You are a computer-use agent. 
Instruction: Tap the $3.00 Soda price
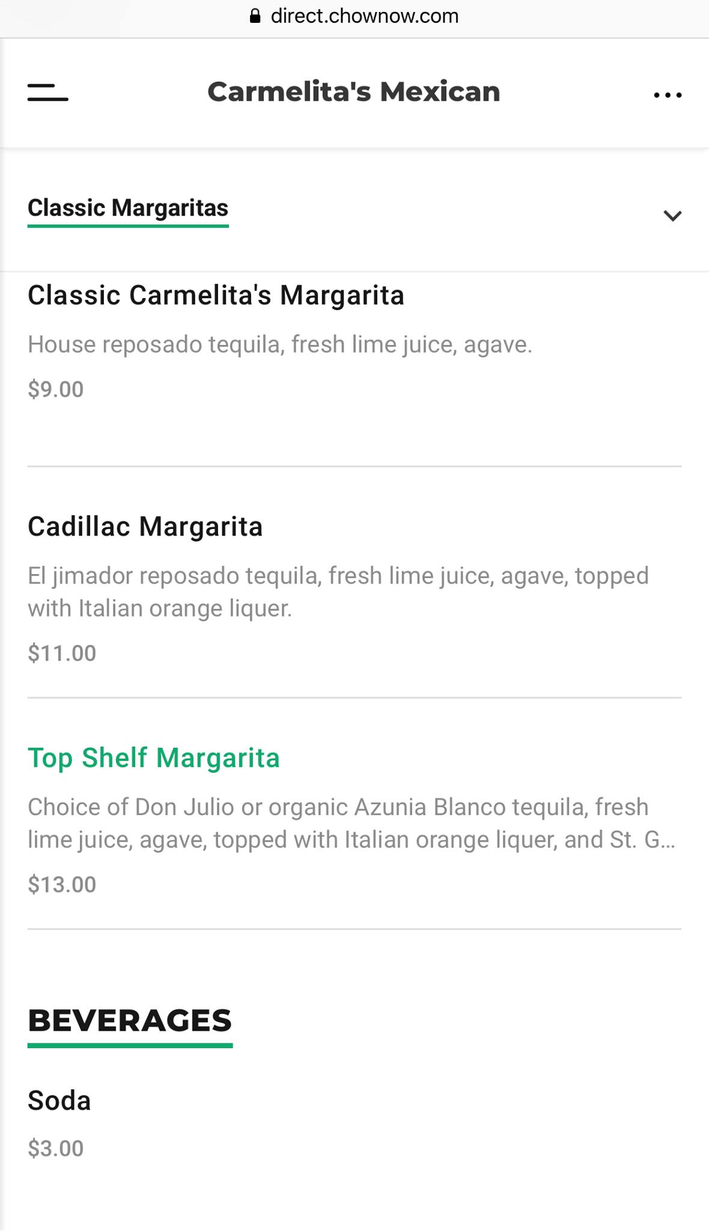click(x=55, y=1149)
